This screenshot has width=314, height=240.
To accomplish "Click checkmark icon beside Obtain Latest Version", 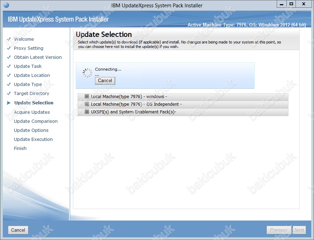I will click(x=9, y=57).
